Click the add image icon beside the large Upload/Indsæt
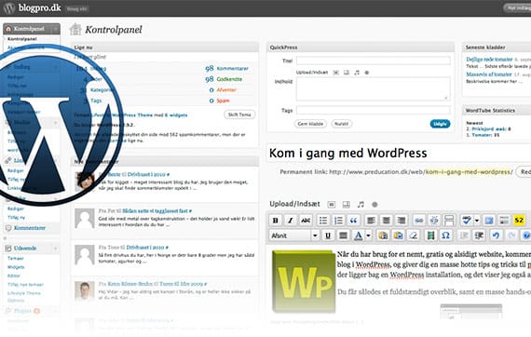Screen dimensions: 531x337 332,205
